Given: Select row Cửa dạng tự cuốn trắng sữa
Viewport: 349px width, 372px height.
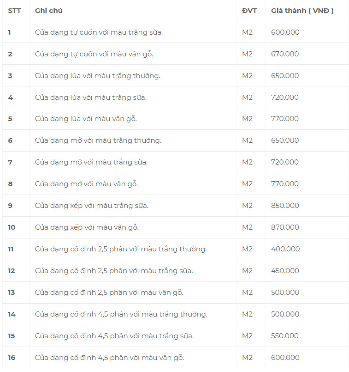Looking at the screenshot, I should (x=176, y=32).
